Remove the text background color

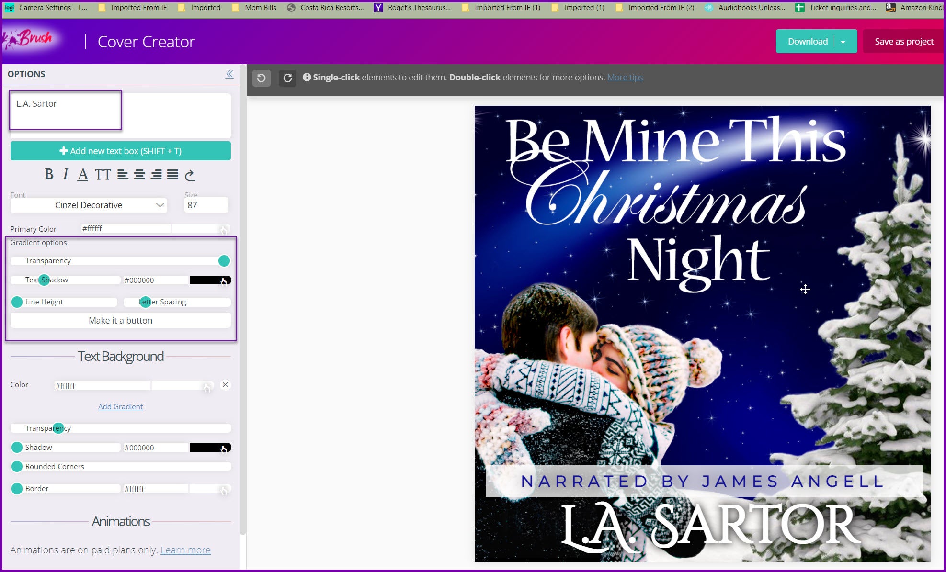(x=225, y=385)
